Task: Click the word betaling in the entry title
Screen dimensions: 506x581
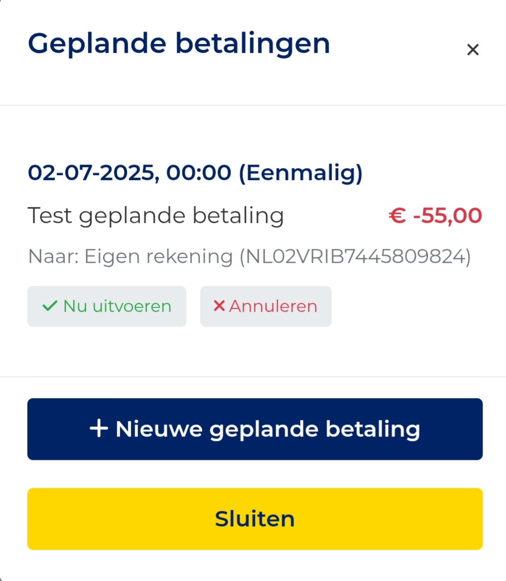Action: [x=238, y=215]
